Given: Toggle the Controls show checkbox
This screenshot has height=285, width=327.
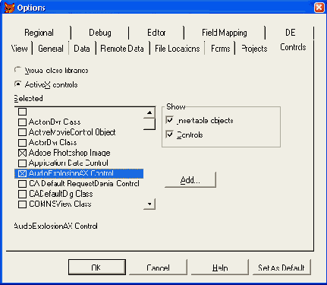Looking at the screenshot, I should [170, 135].
